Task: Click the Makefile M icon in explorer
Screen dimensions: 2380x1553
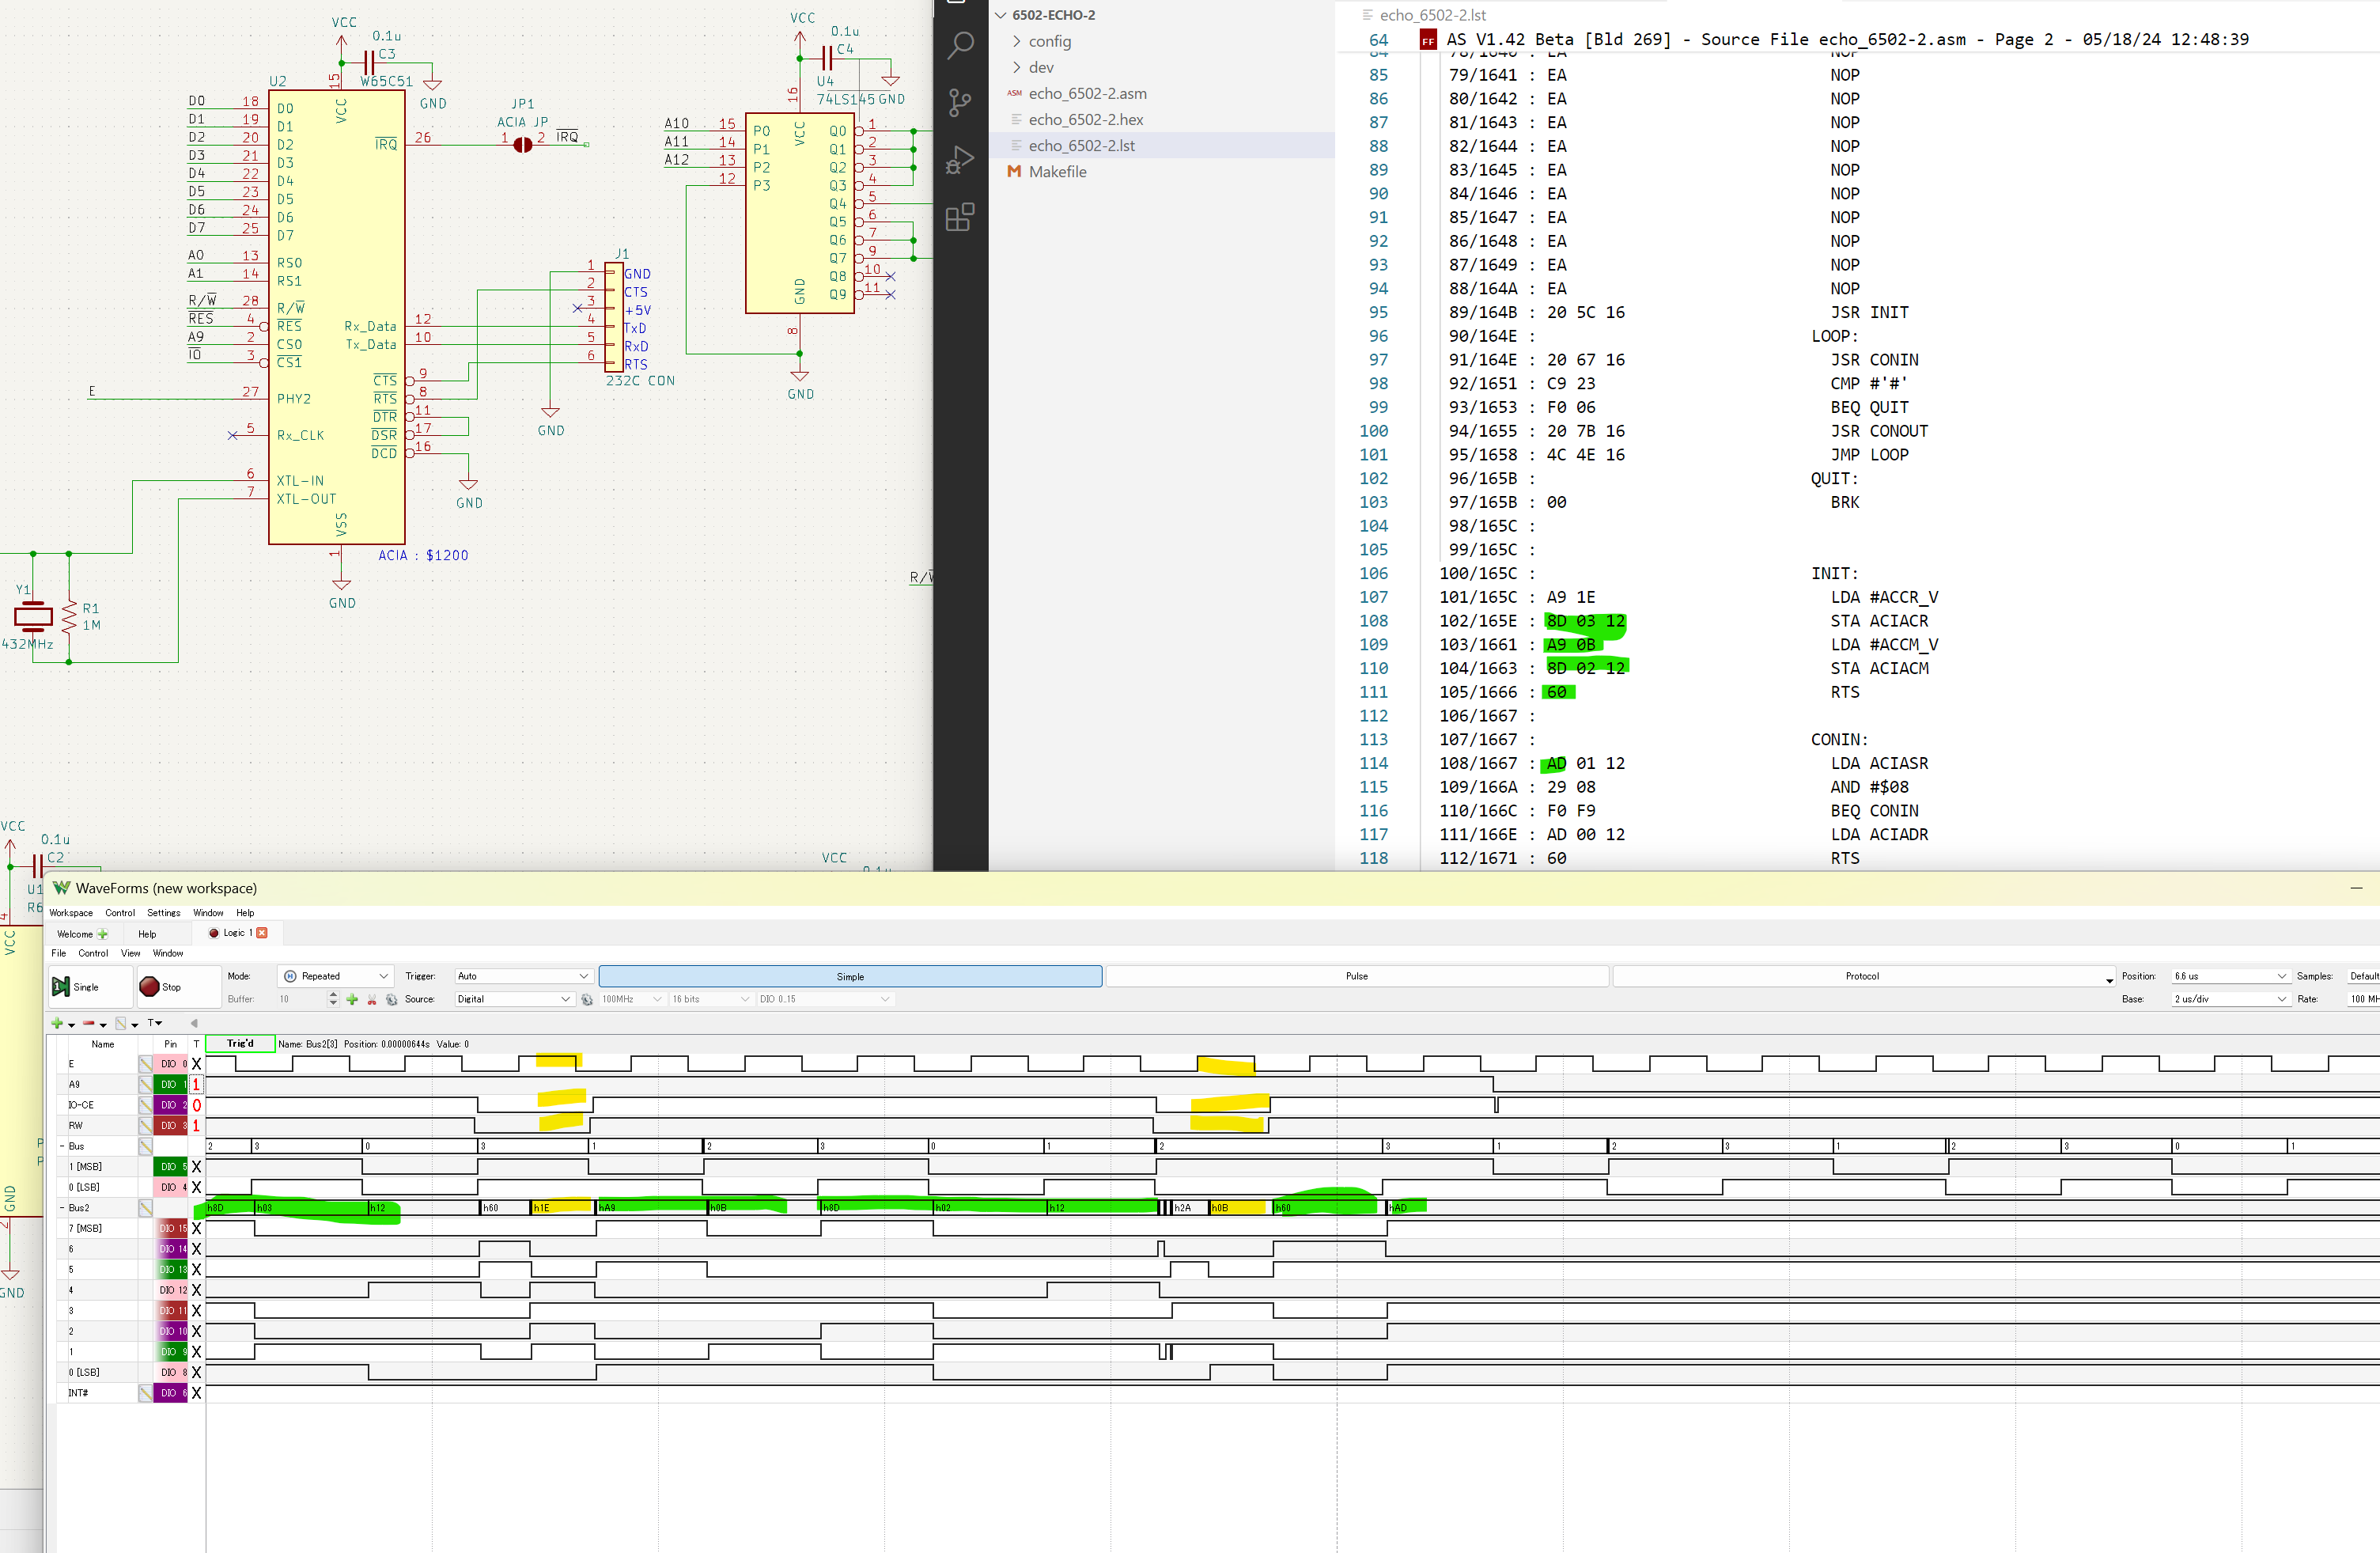Action: coord(1014,171)
